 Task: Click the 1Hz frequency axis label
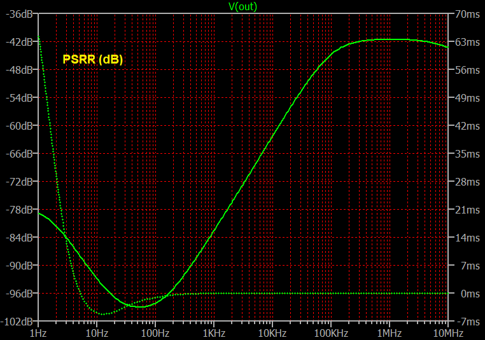point(38,334)
